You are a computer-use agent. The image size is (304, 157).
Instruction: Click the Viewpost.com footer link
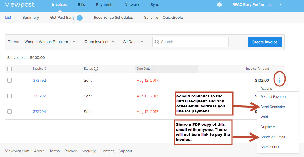coord(17,151)
